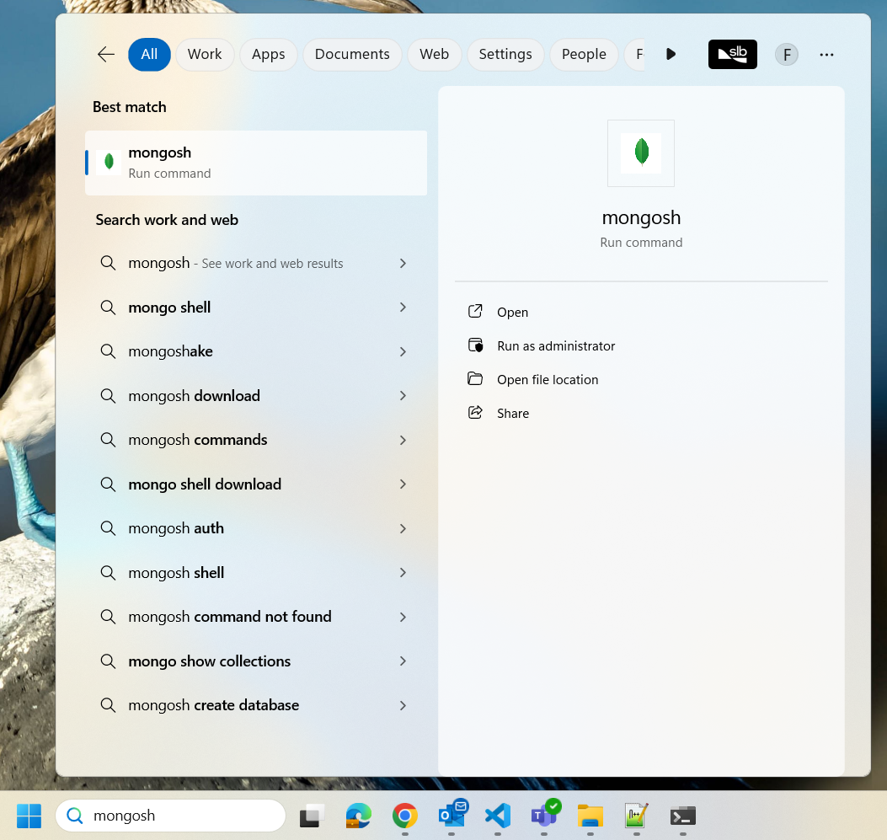
Task: Click the Open file location folder icon
Action: (475, 378)
